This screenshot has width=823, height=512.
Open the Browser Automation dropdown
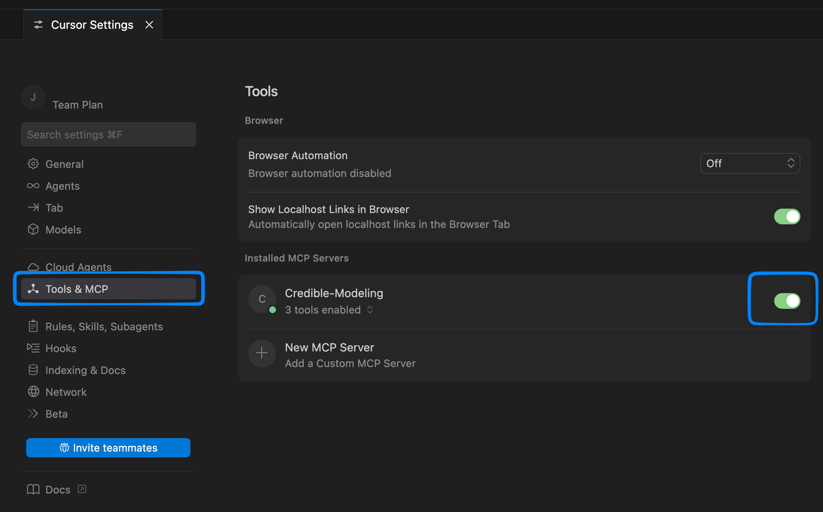click(x=749, y=163)
